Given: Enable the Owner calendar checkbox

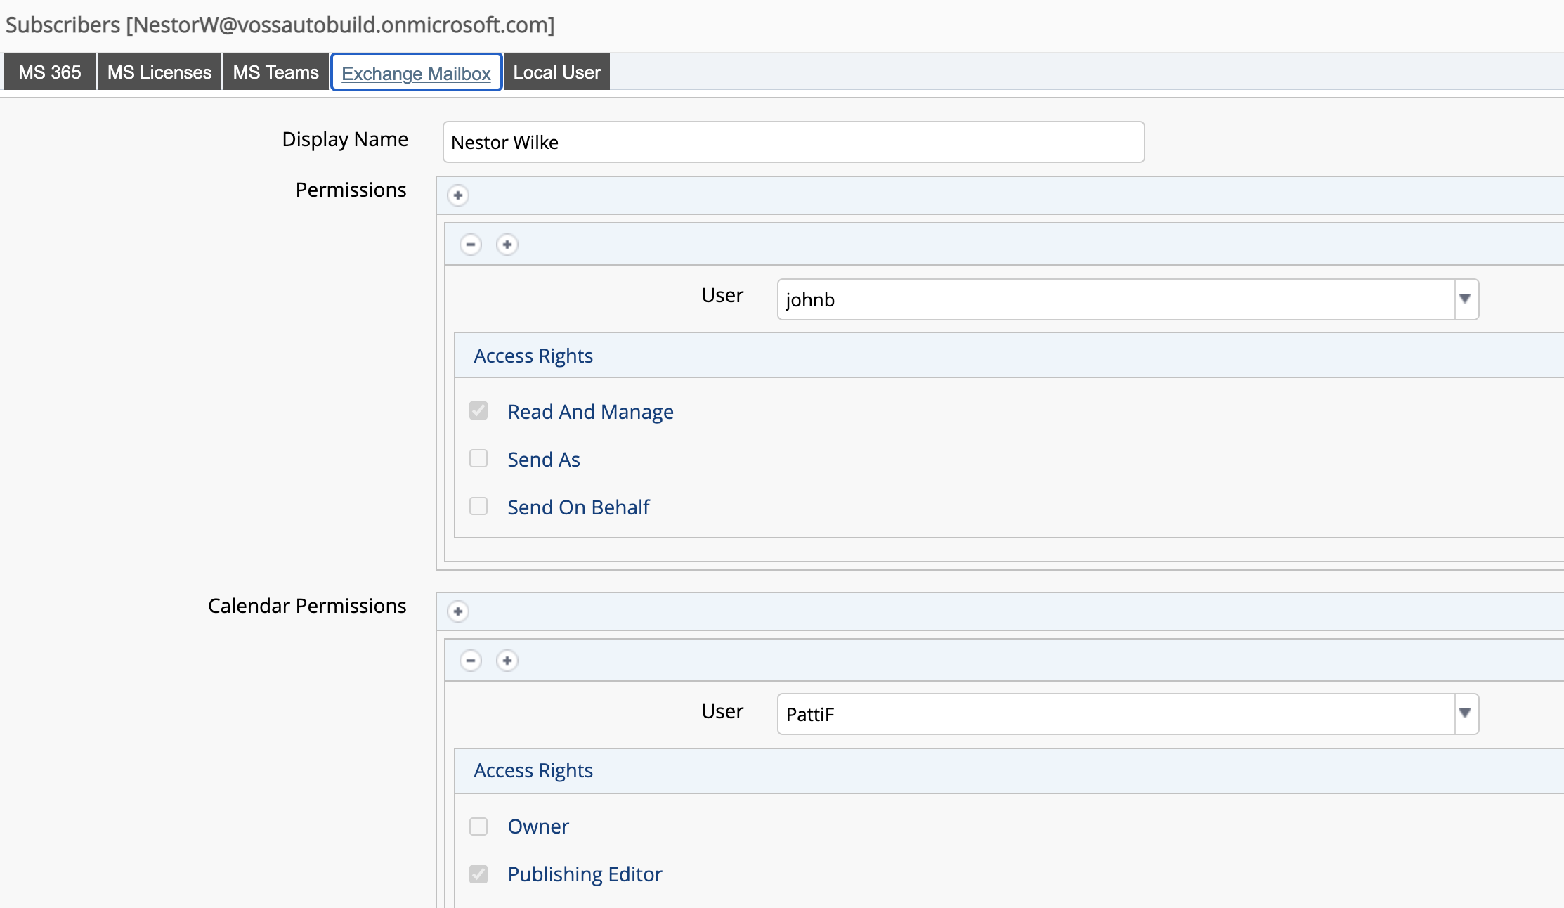Looking at the screenshot, I should pyautogui.click(x=478, y=826).
